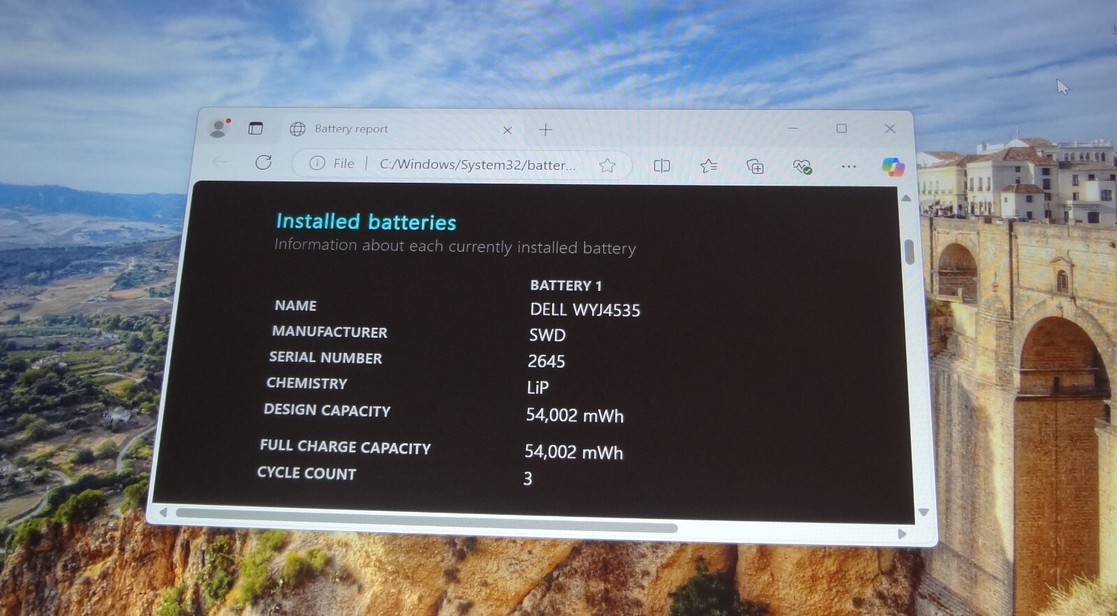Image resolution: width=1117 pixels, height=616 pixels.
Task: Maximize the Edge window
Action: coord(841,128)
